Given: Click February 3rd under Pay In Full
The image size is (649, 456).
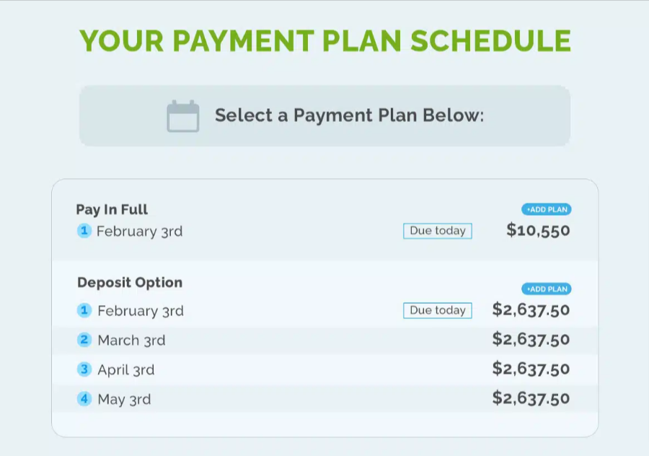Looking at the screenshot, I should click(x=139, y=232).
